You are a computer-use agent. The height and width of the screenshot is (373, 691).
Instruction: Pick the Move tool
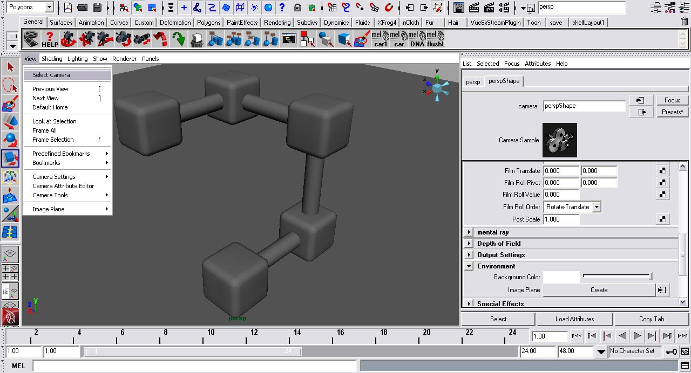coord(10,122)
